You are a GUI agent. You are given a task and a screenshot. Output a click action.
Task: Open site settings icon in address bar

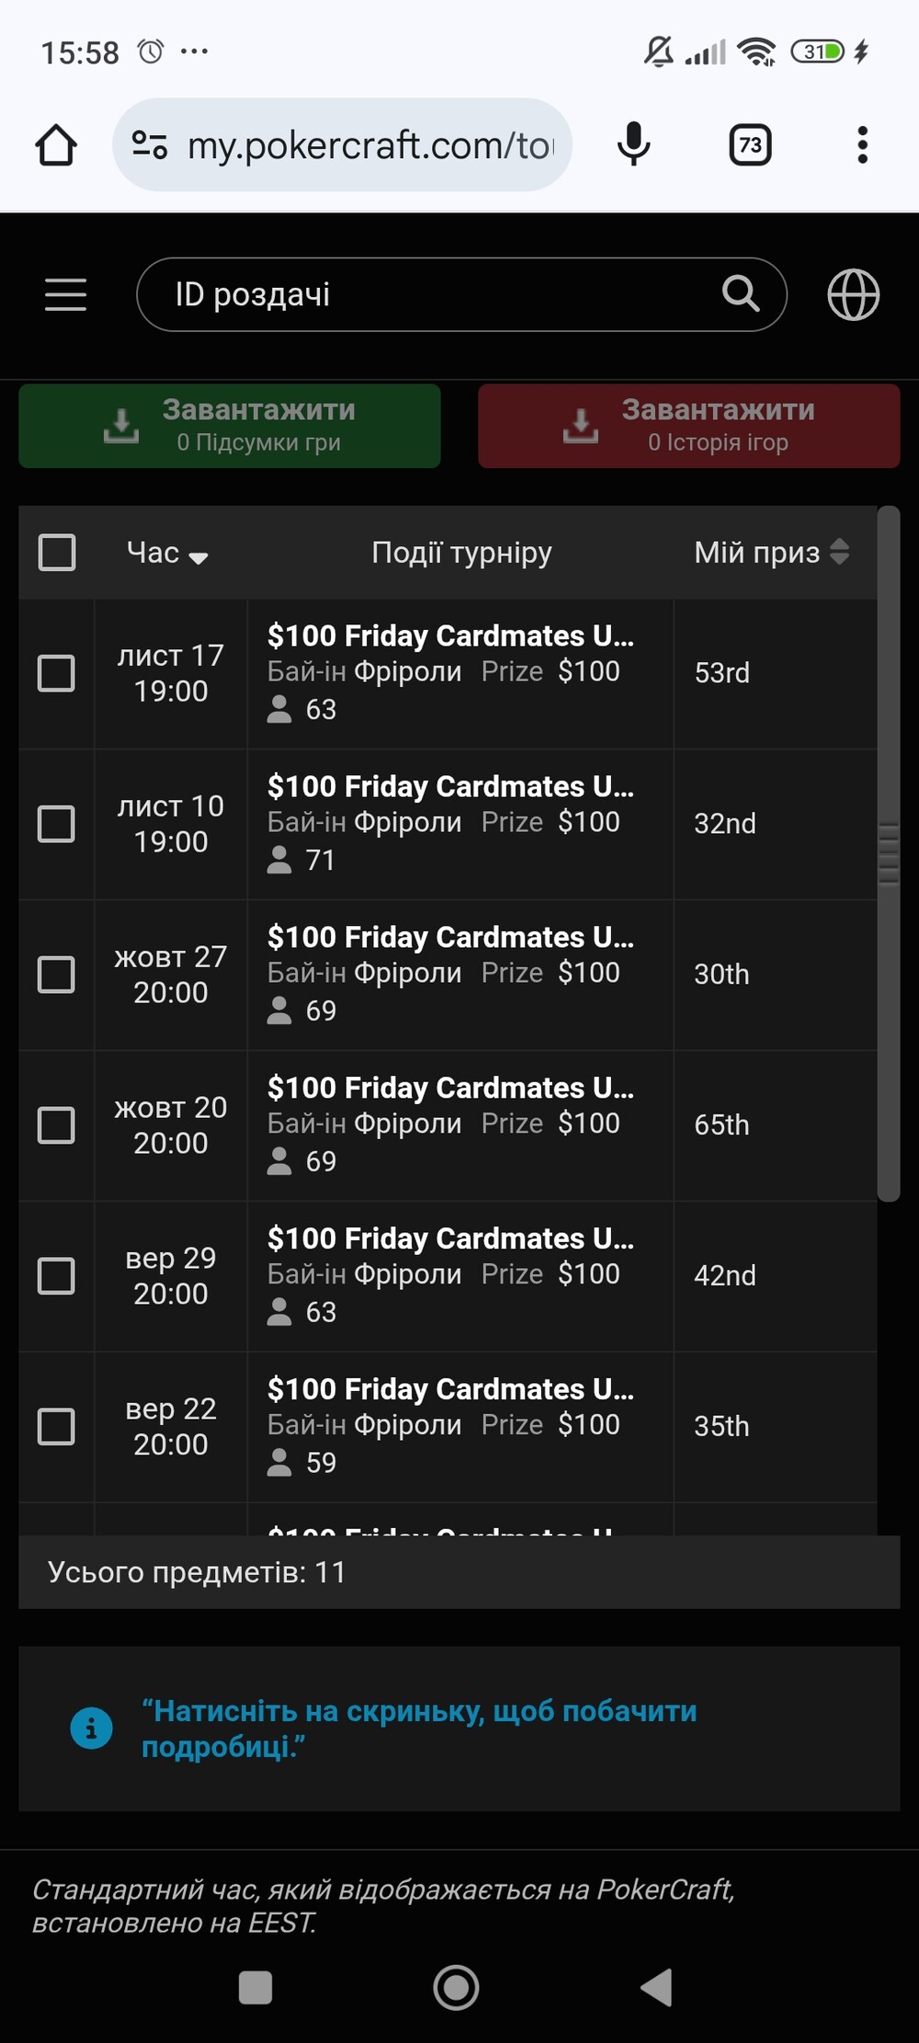pyautogui.click(x=150, y=145)
